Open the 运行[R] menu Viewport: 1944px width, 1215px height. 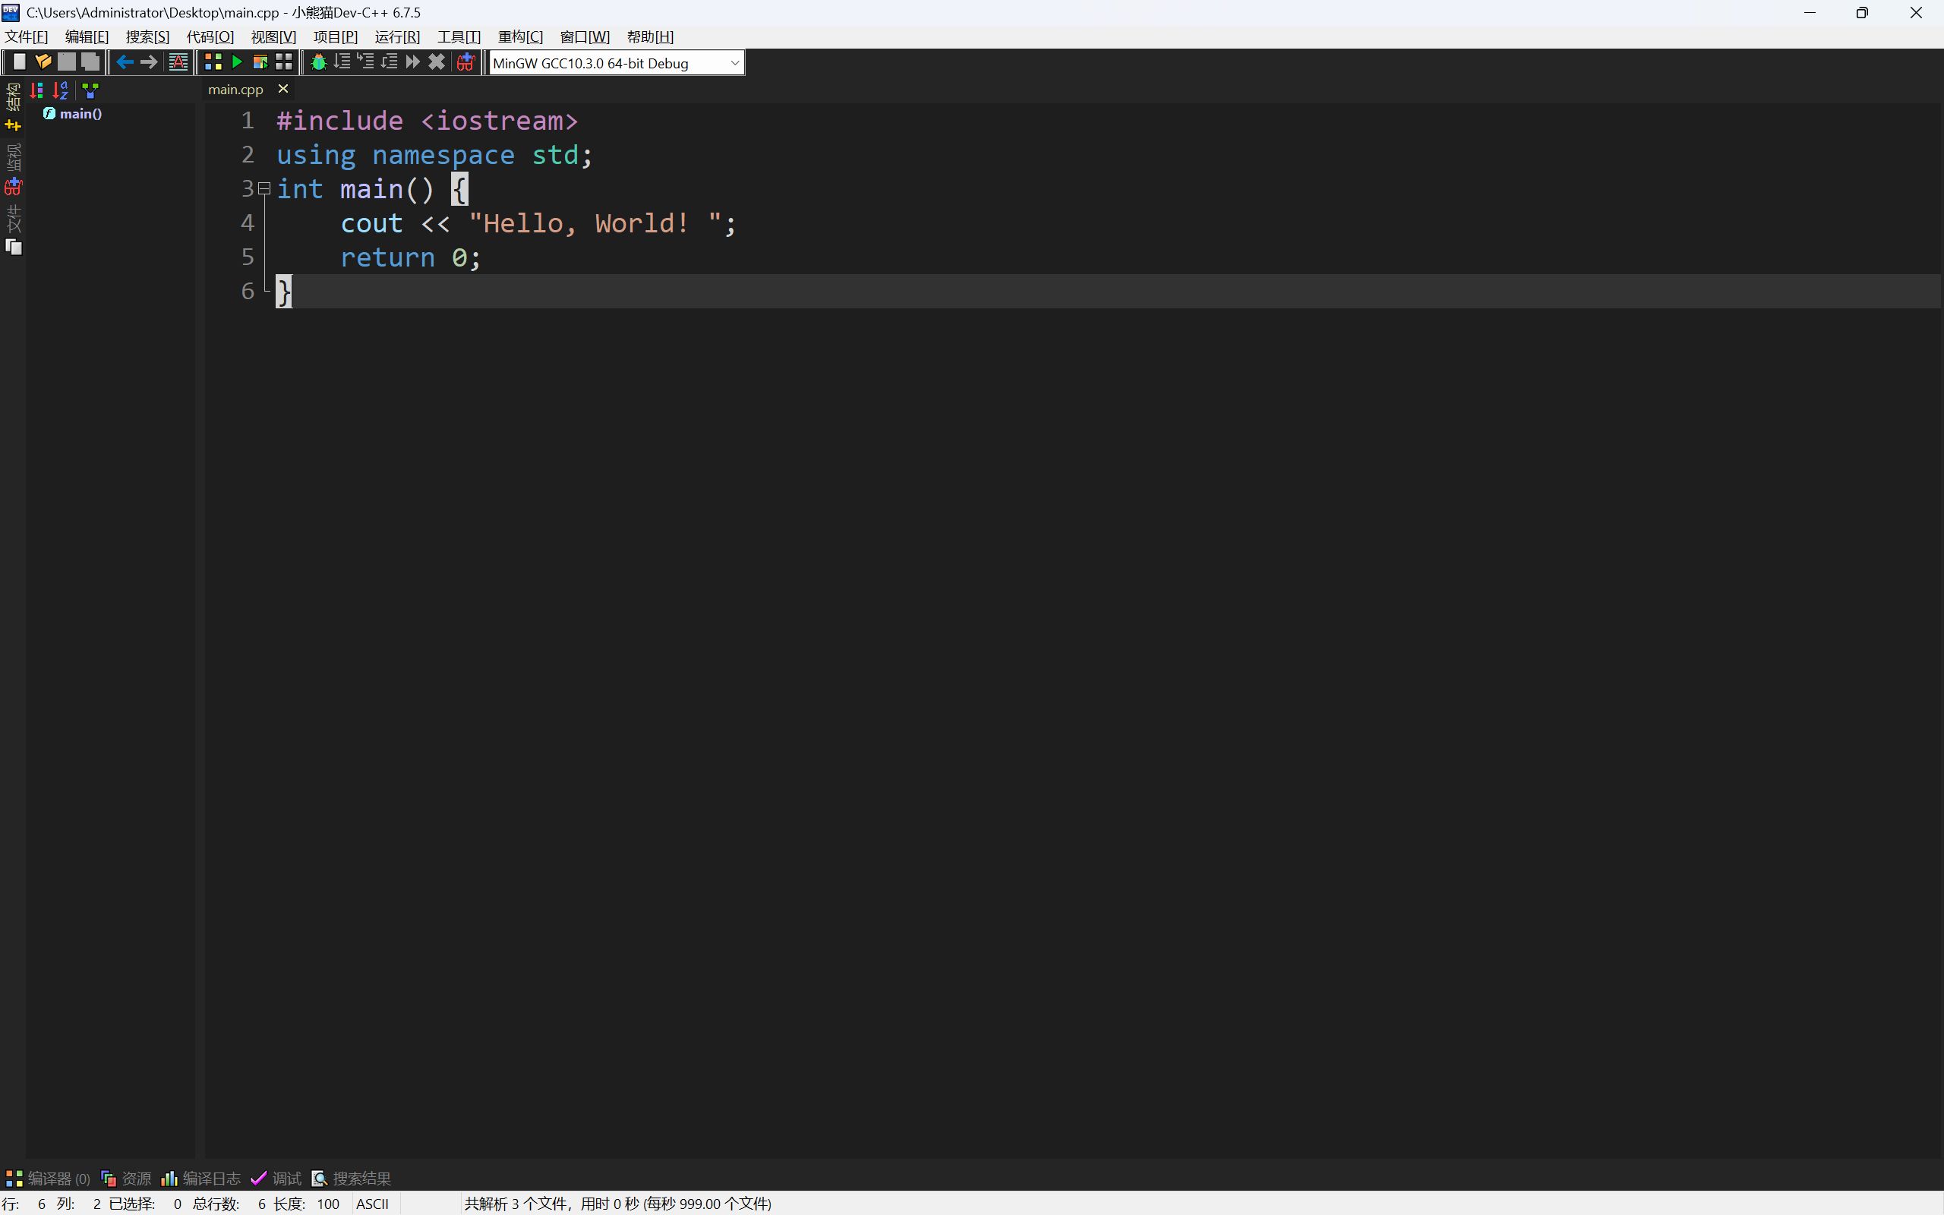398,37
